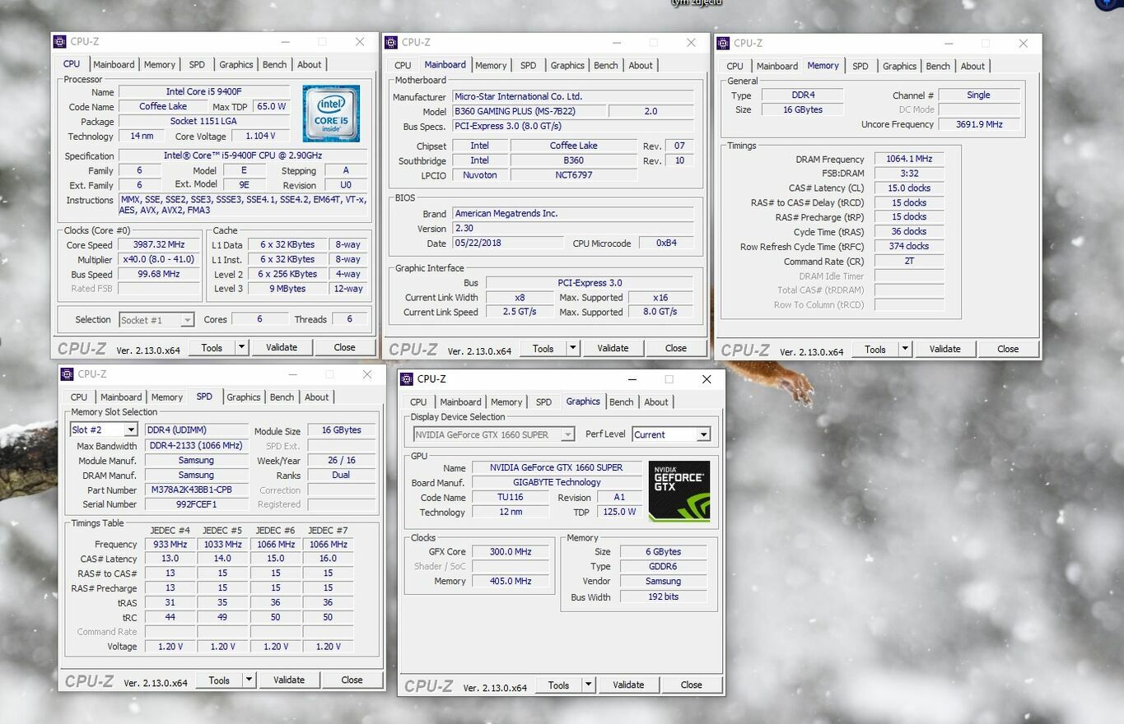Click CPU-Z title icon of Mainboard window
Viewport: 1124px width, 724px height.
click(x=391, y=43)
